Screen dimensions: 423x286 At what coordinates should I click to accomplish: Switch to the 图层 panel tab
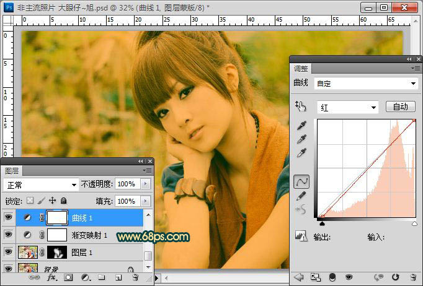(12, 170)
